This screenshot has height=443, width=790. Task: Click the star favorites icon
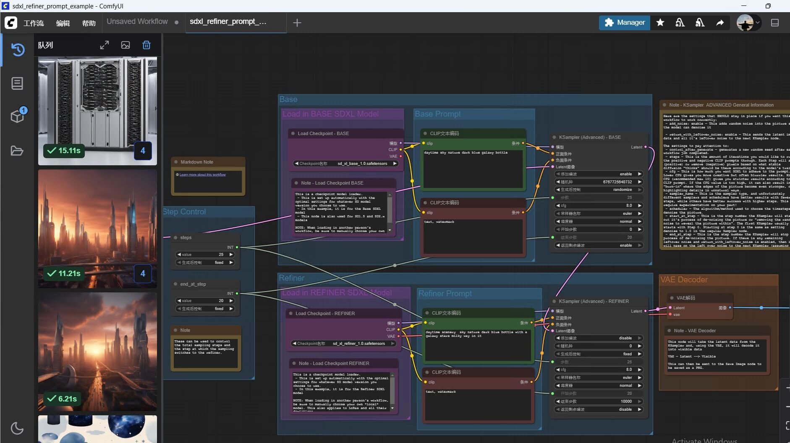(660, 23)
